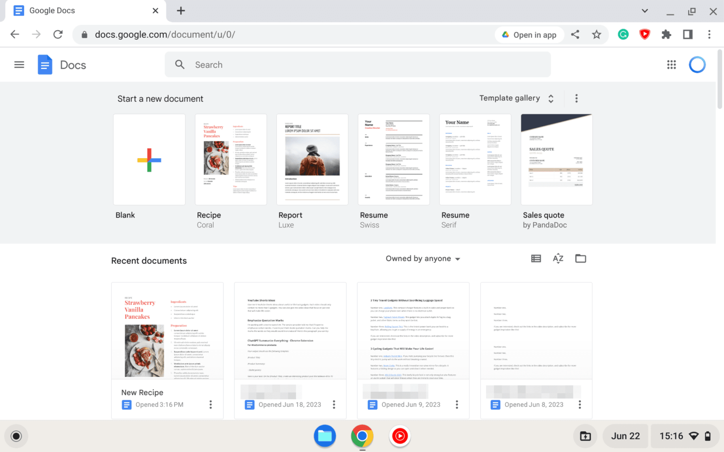724x452 pixels.
Task: Open the Brave Rewards icon
Action: (644, 34)
